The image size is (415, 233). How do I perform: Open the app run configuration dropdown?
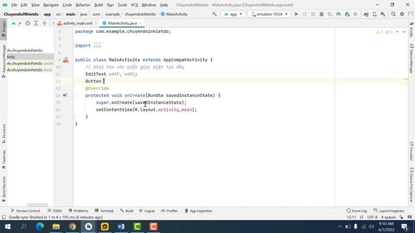click(x=233, y=14)
